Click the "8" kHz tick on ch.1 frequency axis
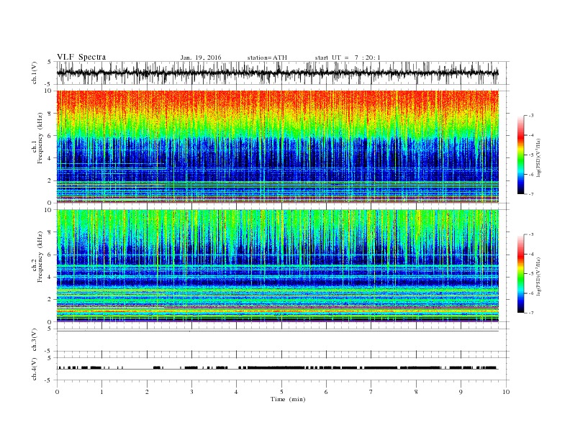570x440 pixels. point(50,114)
